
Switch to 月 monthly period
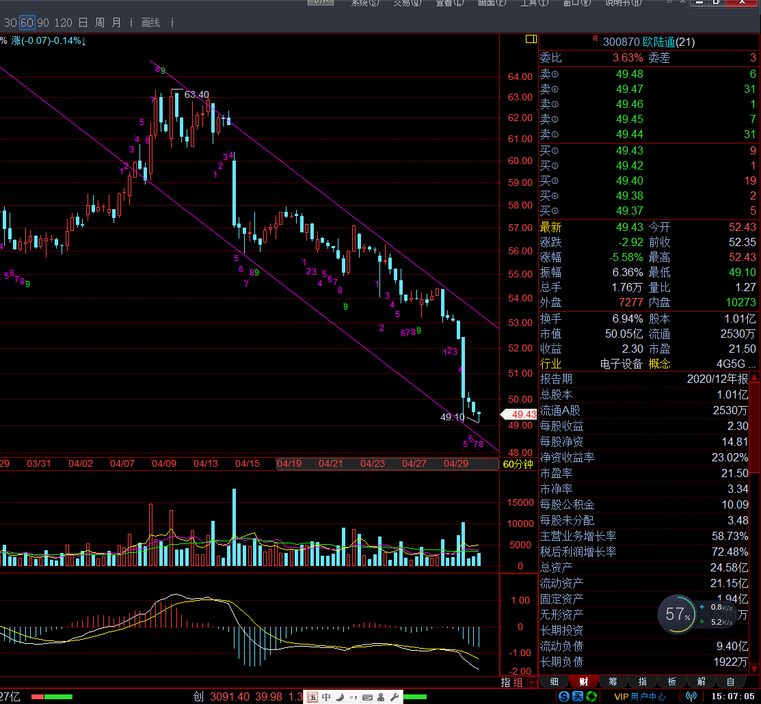pyautogui.click(x=116, y=23)
